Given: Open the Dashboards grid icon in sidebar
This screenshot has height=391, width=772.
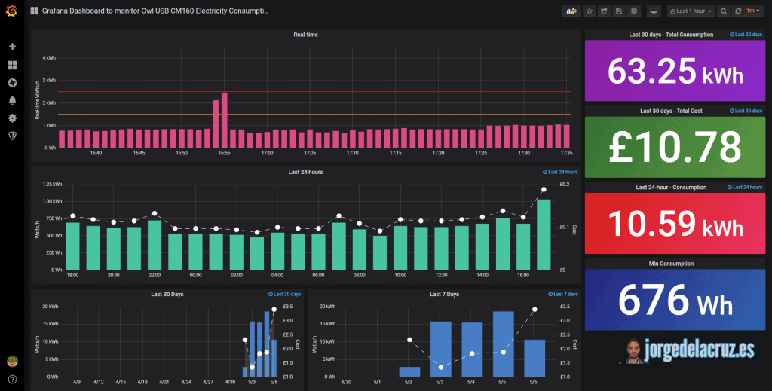Looking at the screenshot, I should pyautogui.click(x=12, y=65).
